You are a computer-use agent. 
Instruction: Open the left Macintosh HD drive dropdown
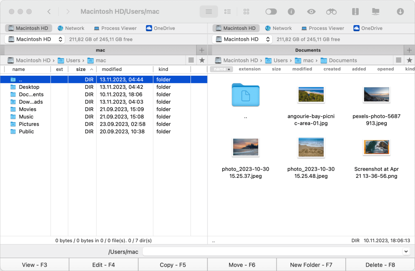click(35, 39)
